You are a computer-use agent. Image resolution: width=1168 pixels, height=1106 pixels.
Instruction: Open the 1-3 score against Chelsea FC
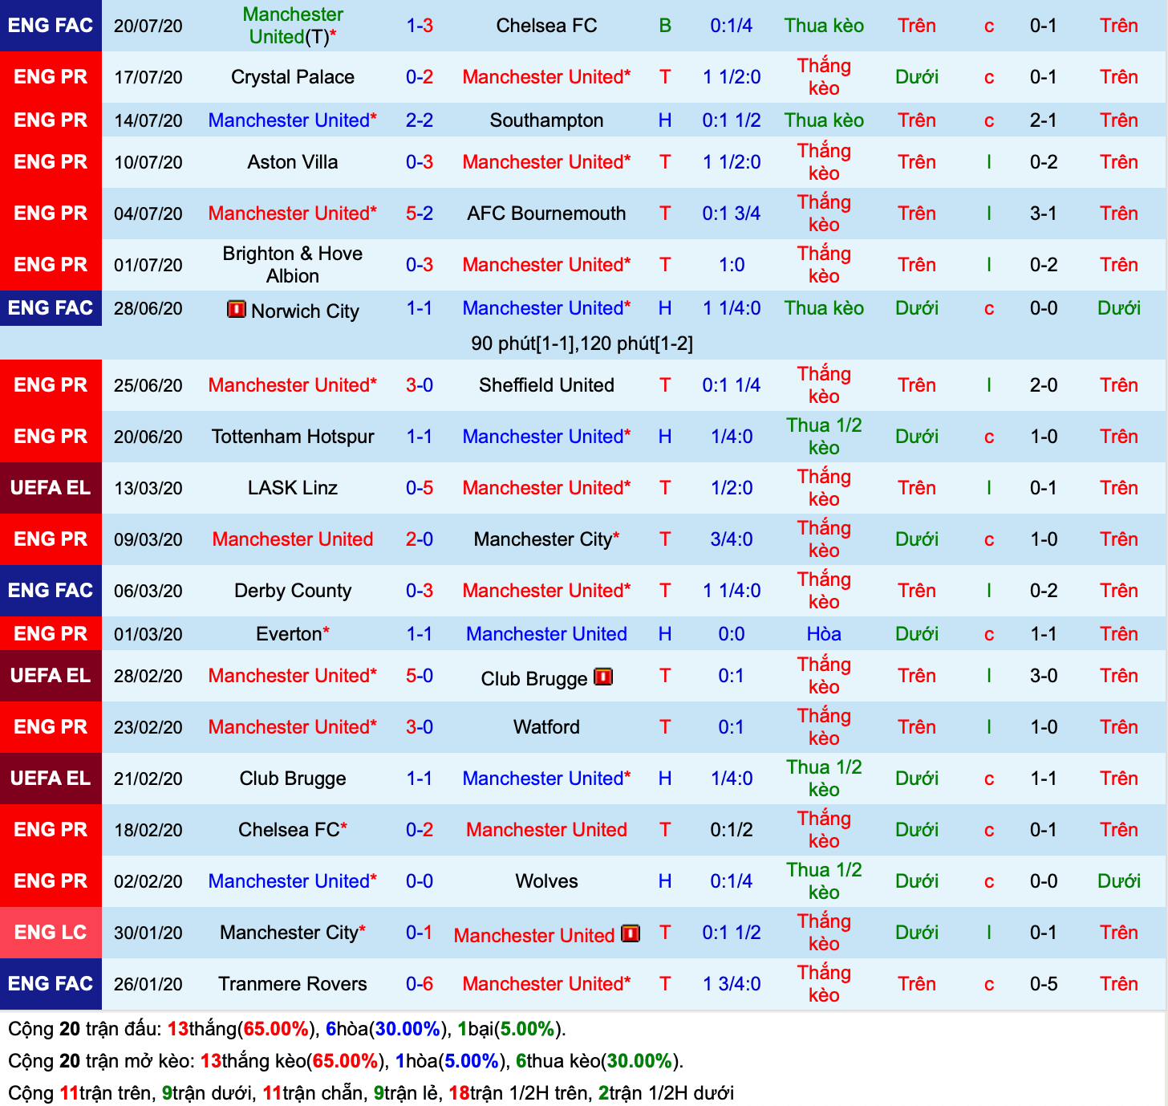point(420,26)
